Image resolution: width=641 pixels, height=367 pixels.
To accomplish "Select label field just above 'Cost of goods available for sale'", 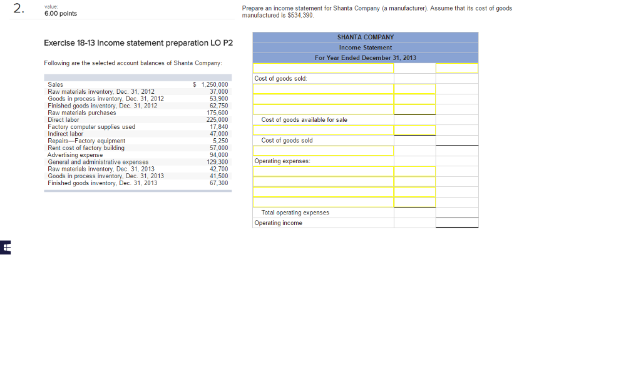I will pyautogui.click(x=324, y=109).
